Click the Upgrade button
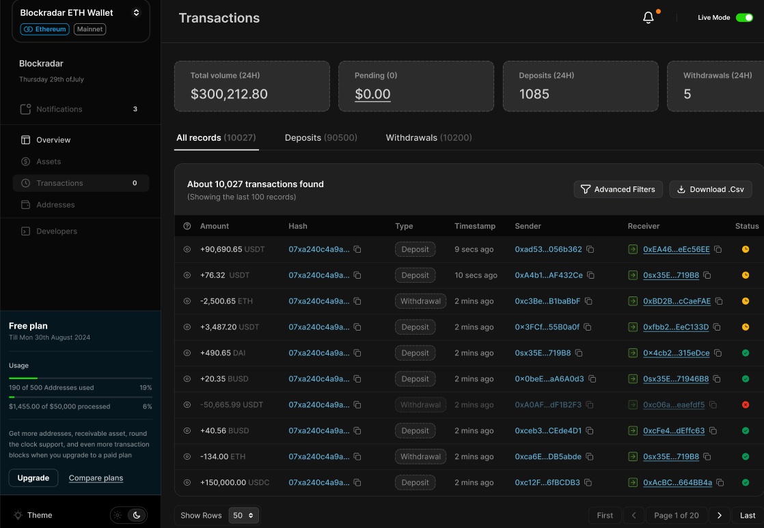 pyautogui.click(x=33, y=478)
